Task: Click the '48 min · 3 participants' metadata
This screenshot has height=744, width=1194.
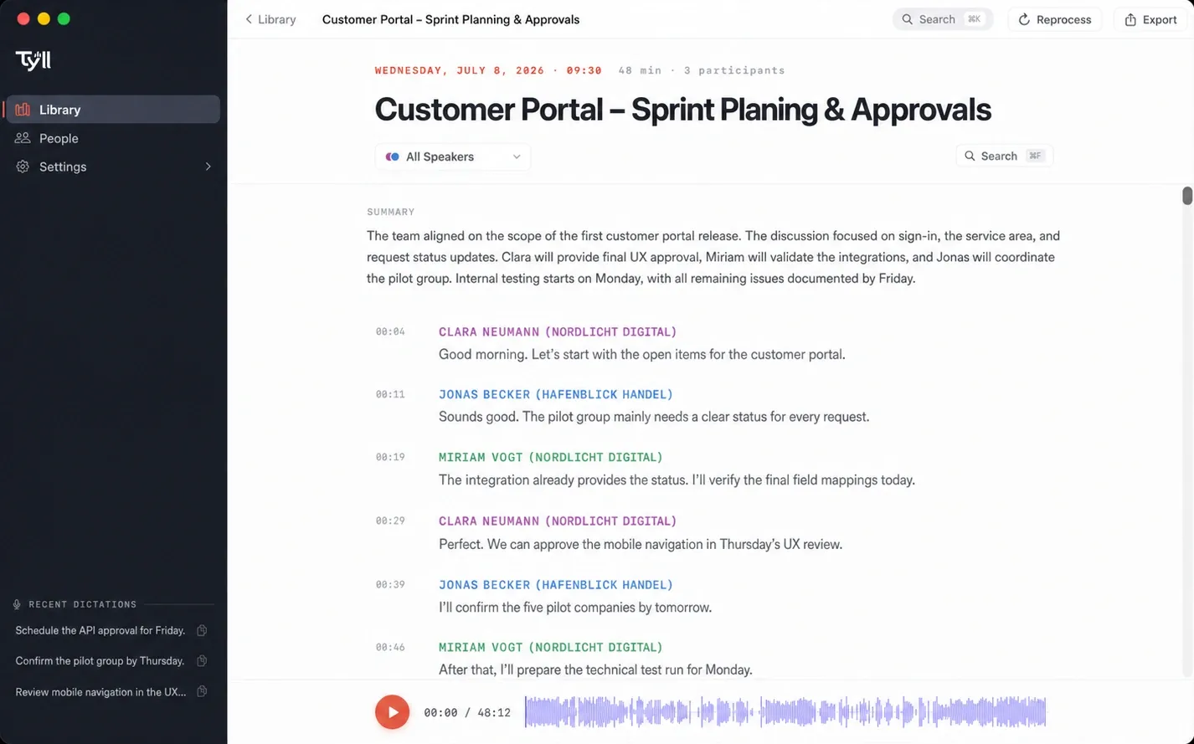Action: pos(702,70)
